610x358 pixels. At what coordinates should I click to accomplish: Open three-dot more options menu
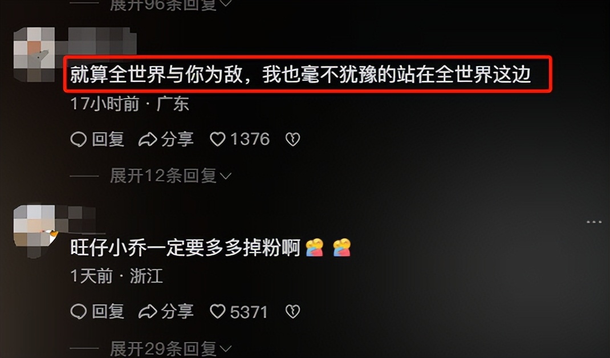click(593, 222)
